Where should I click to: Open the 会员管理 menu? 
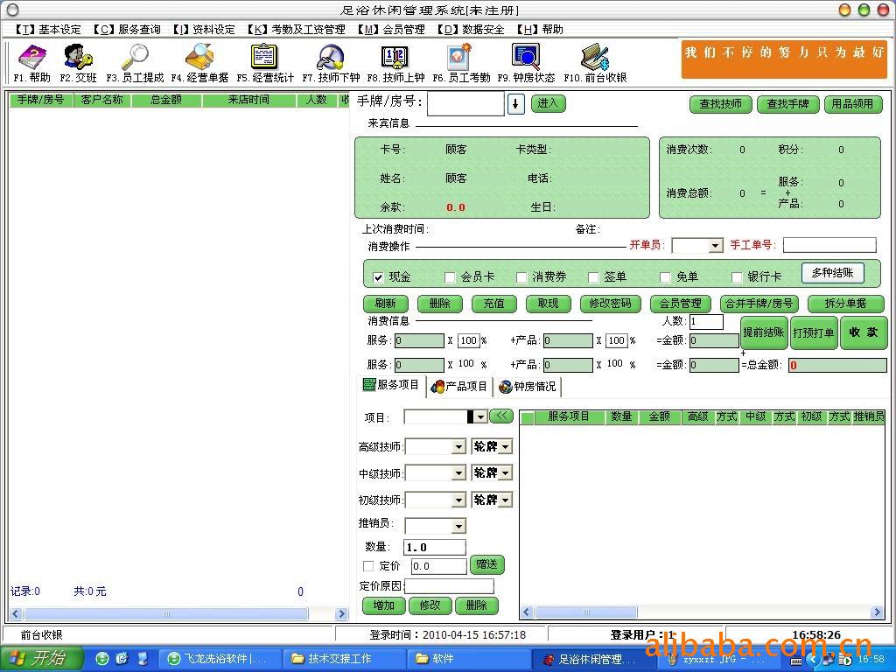pos(391,29)
